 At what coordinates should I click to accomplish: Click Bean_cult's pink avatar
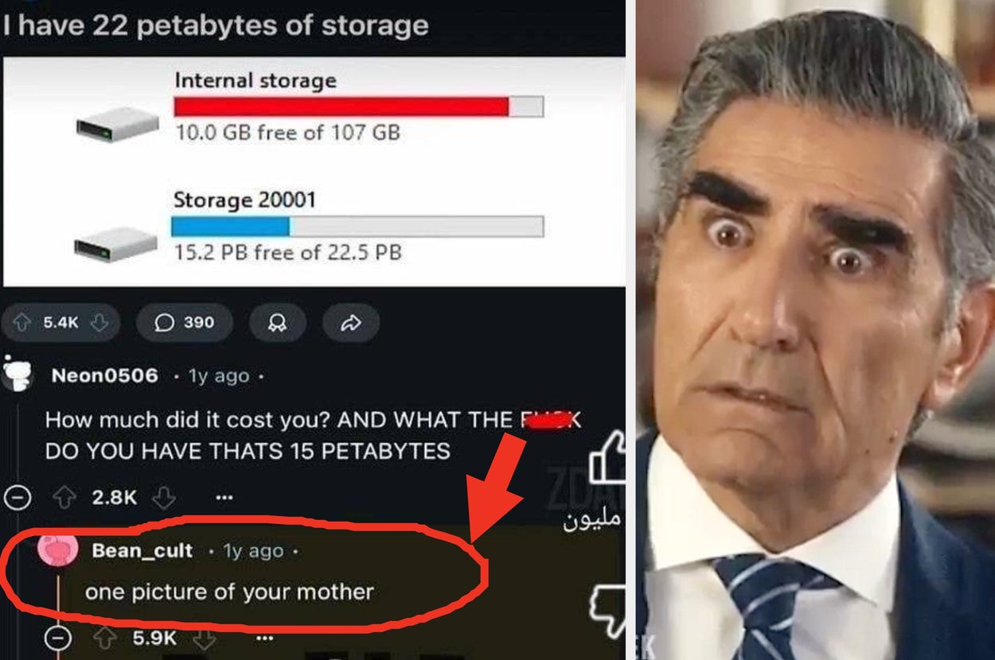pyautogui.click(x=57, y=551)
